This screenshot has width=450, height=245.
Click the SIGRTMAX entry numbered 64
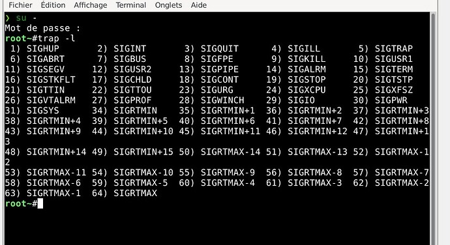pyautogui.click(x=135, y=193)
